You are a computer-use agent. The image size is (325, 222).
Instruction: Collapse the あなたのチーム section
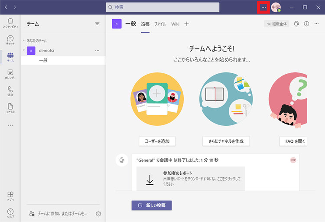(x=24, y=40)
